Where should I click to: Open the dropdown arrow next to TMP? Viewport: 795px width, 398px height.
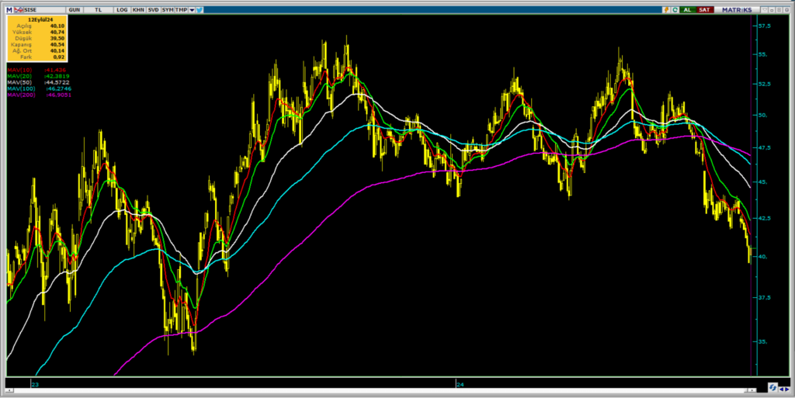point(192,9)
